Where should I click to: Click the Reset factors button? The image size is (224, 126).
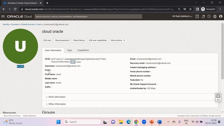click(x=79, y=40)
